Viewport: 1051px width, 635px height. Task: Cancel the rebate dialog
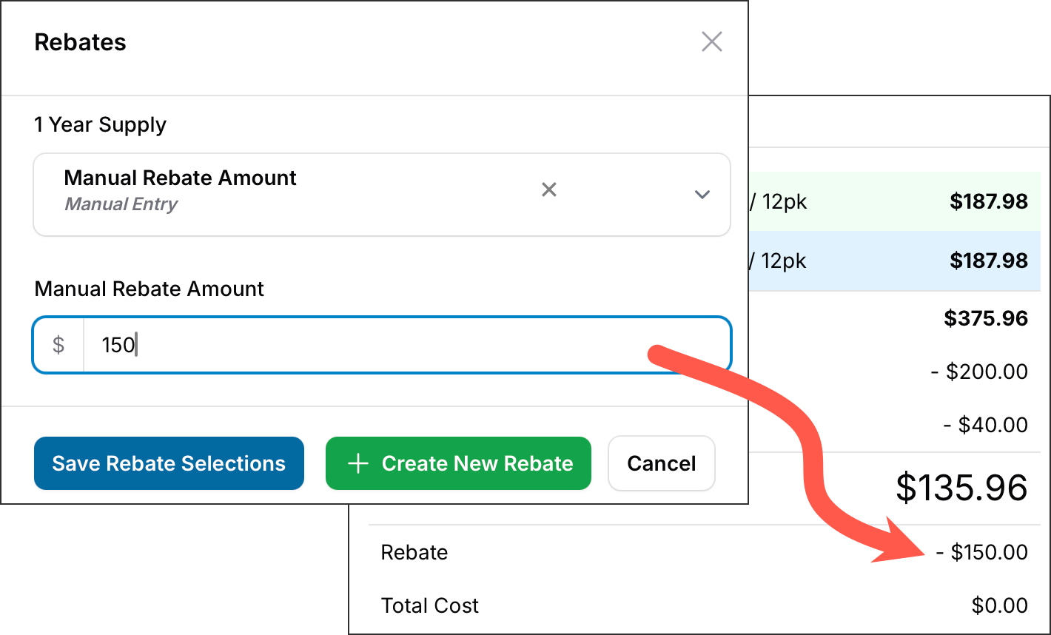(661, 463)
